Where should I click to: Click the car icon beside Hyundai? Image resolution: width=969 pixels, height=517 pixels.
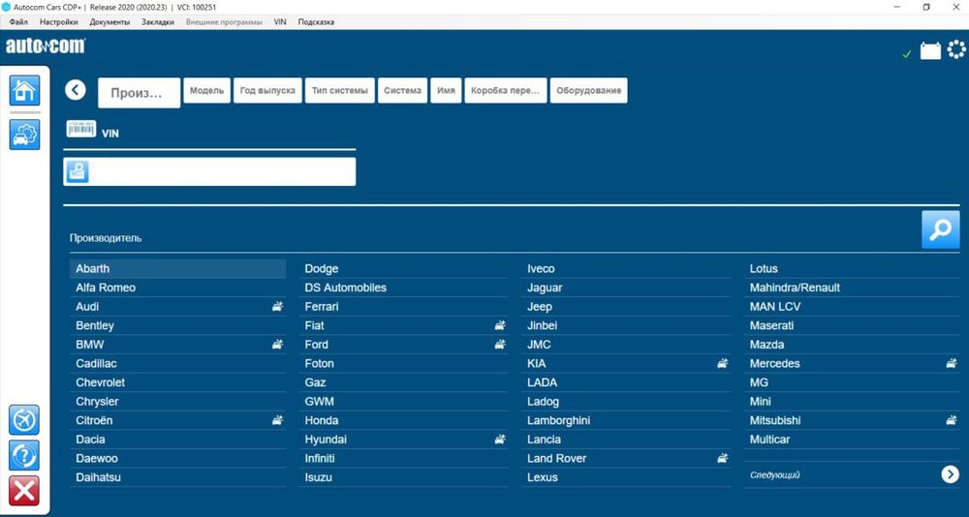(x=500, y=440)
